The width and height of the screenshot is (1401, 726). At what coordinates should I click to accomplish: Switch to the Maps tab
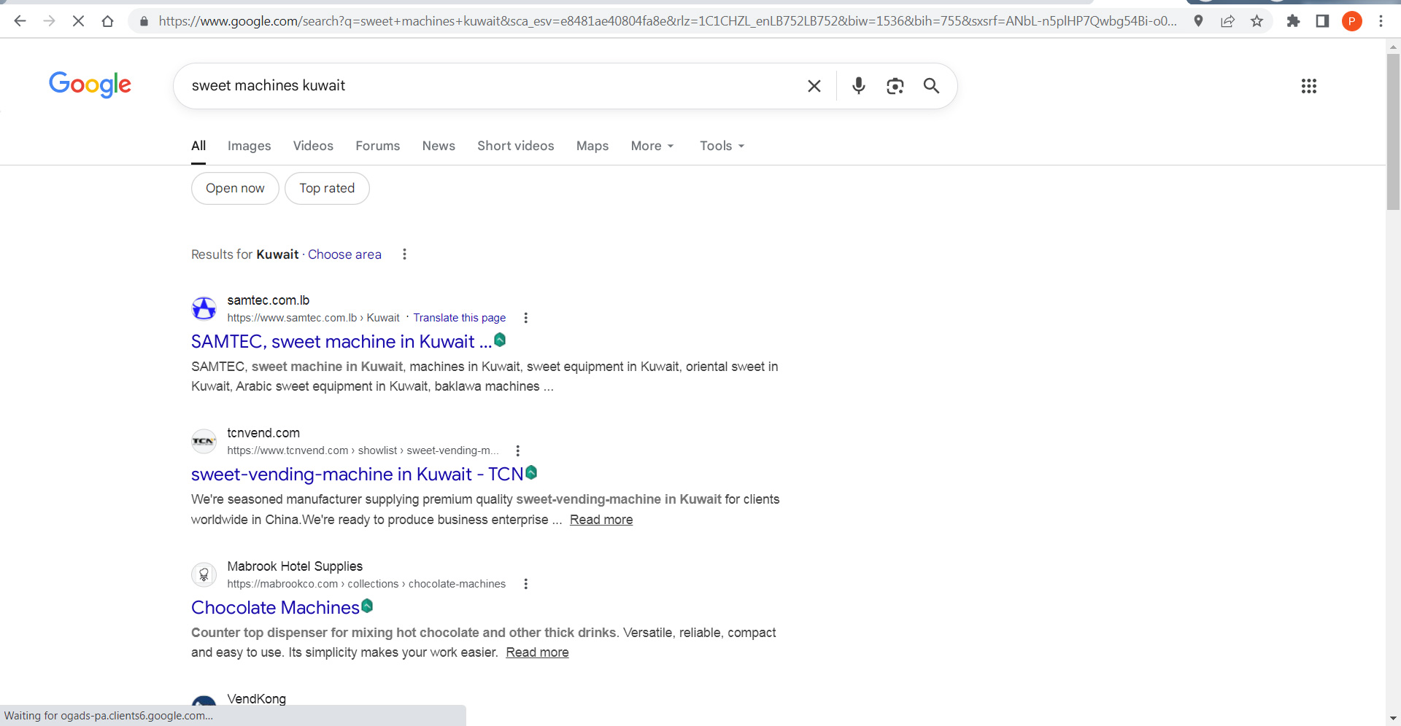593,146
